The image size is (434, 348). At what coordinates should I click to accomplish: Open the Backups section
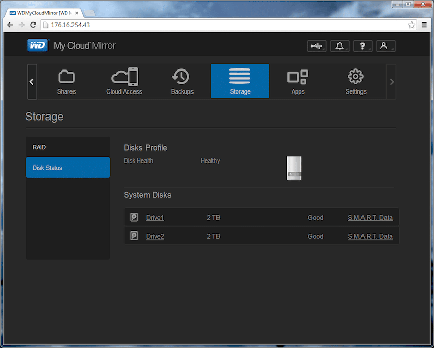pyautogui.click(x=182, y=81)
